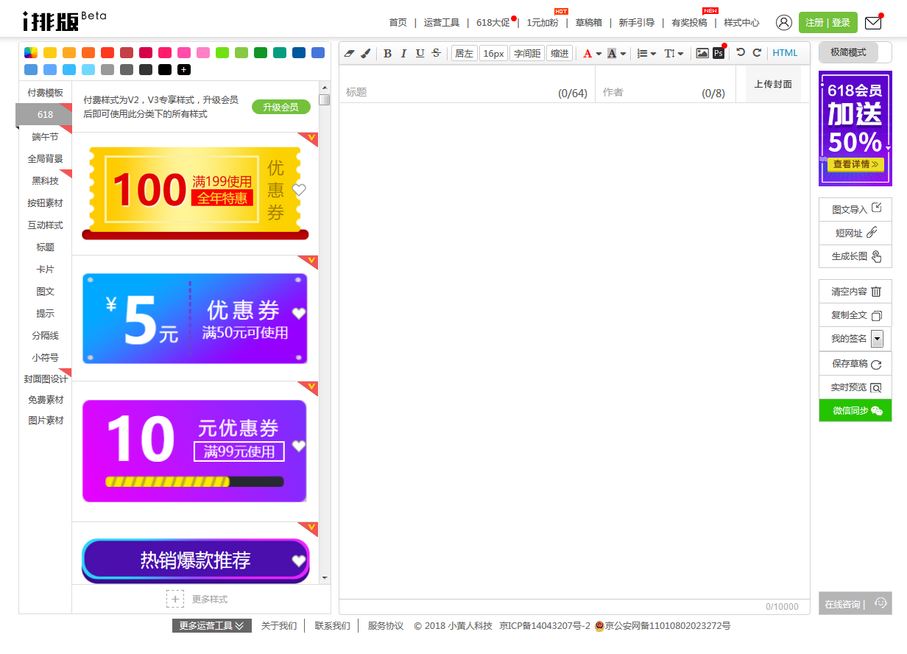Select the 端午节 category
The width and height of the screenshot is (907, 654).
[x=45, y=137]
